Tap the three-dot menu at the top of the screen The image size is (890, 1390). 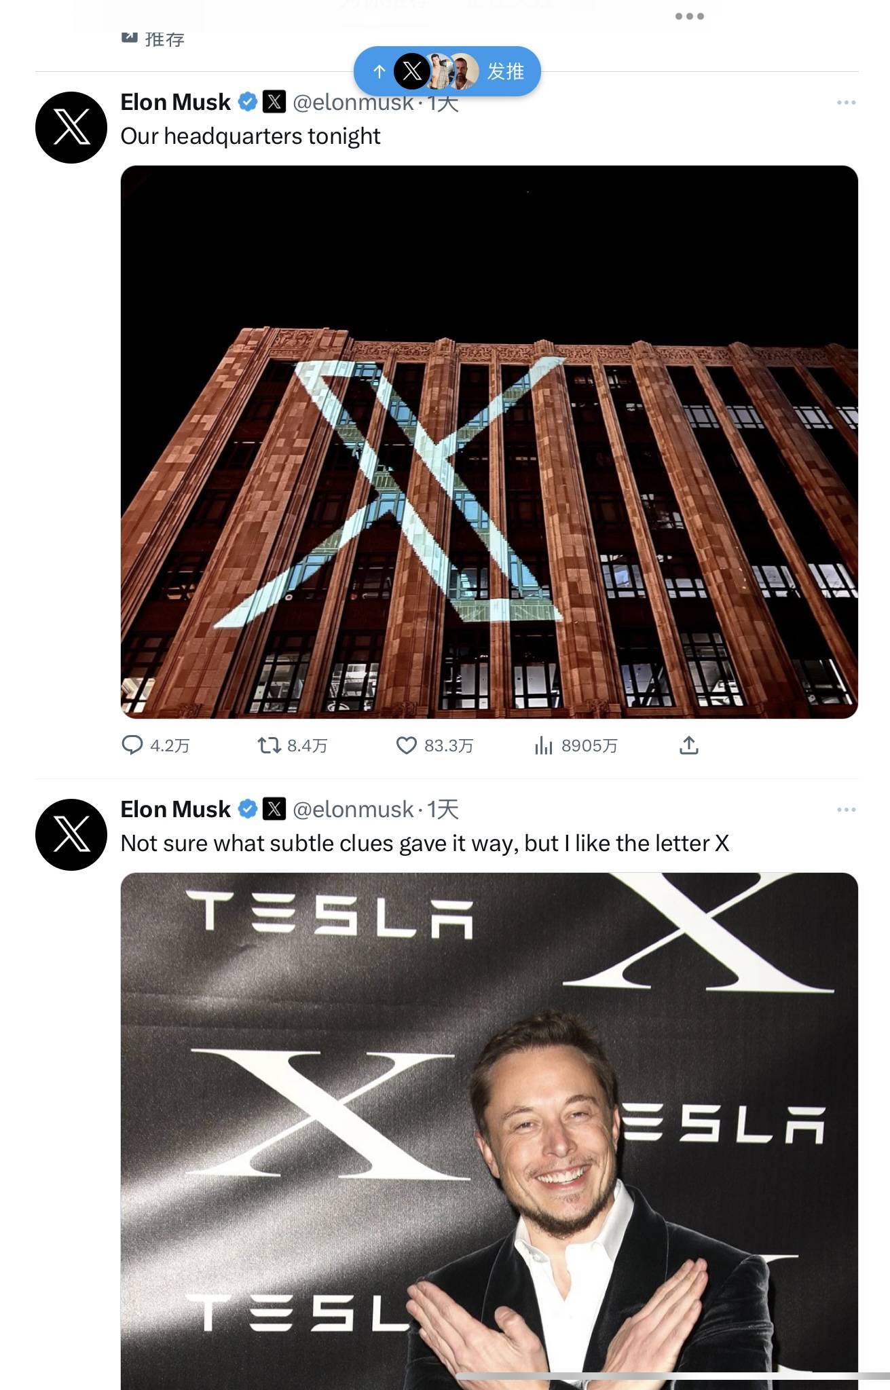point(689,16)
